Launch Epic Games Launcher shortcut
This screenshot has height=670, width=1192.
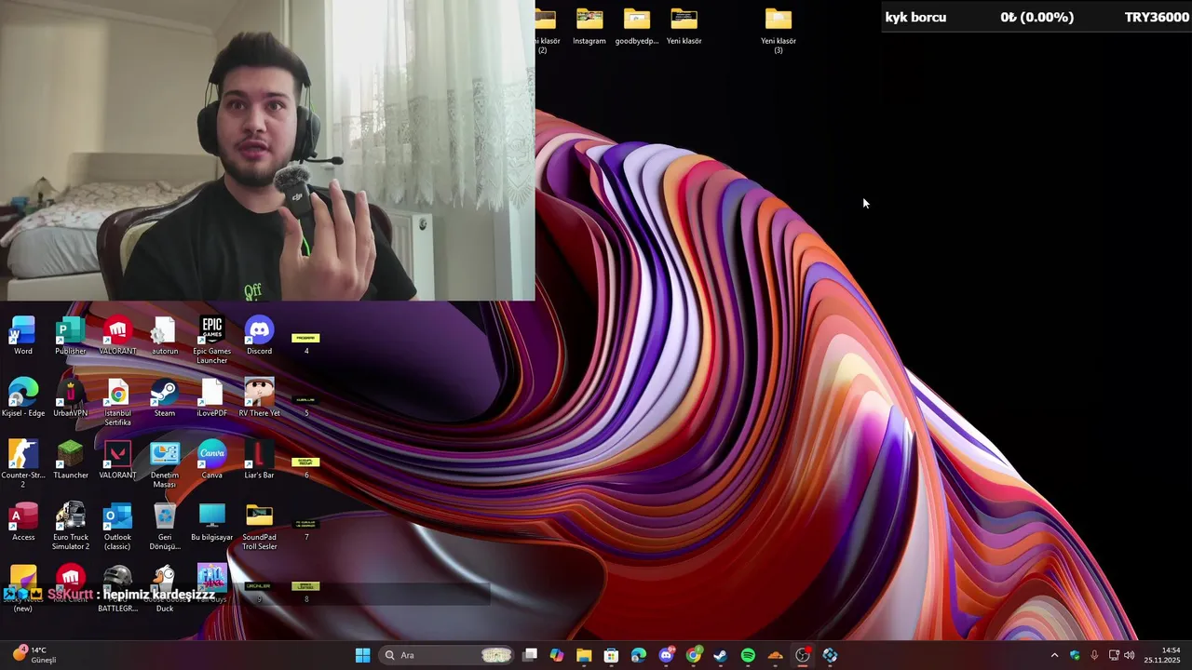point(212,341)
